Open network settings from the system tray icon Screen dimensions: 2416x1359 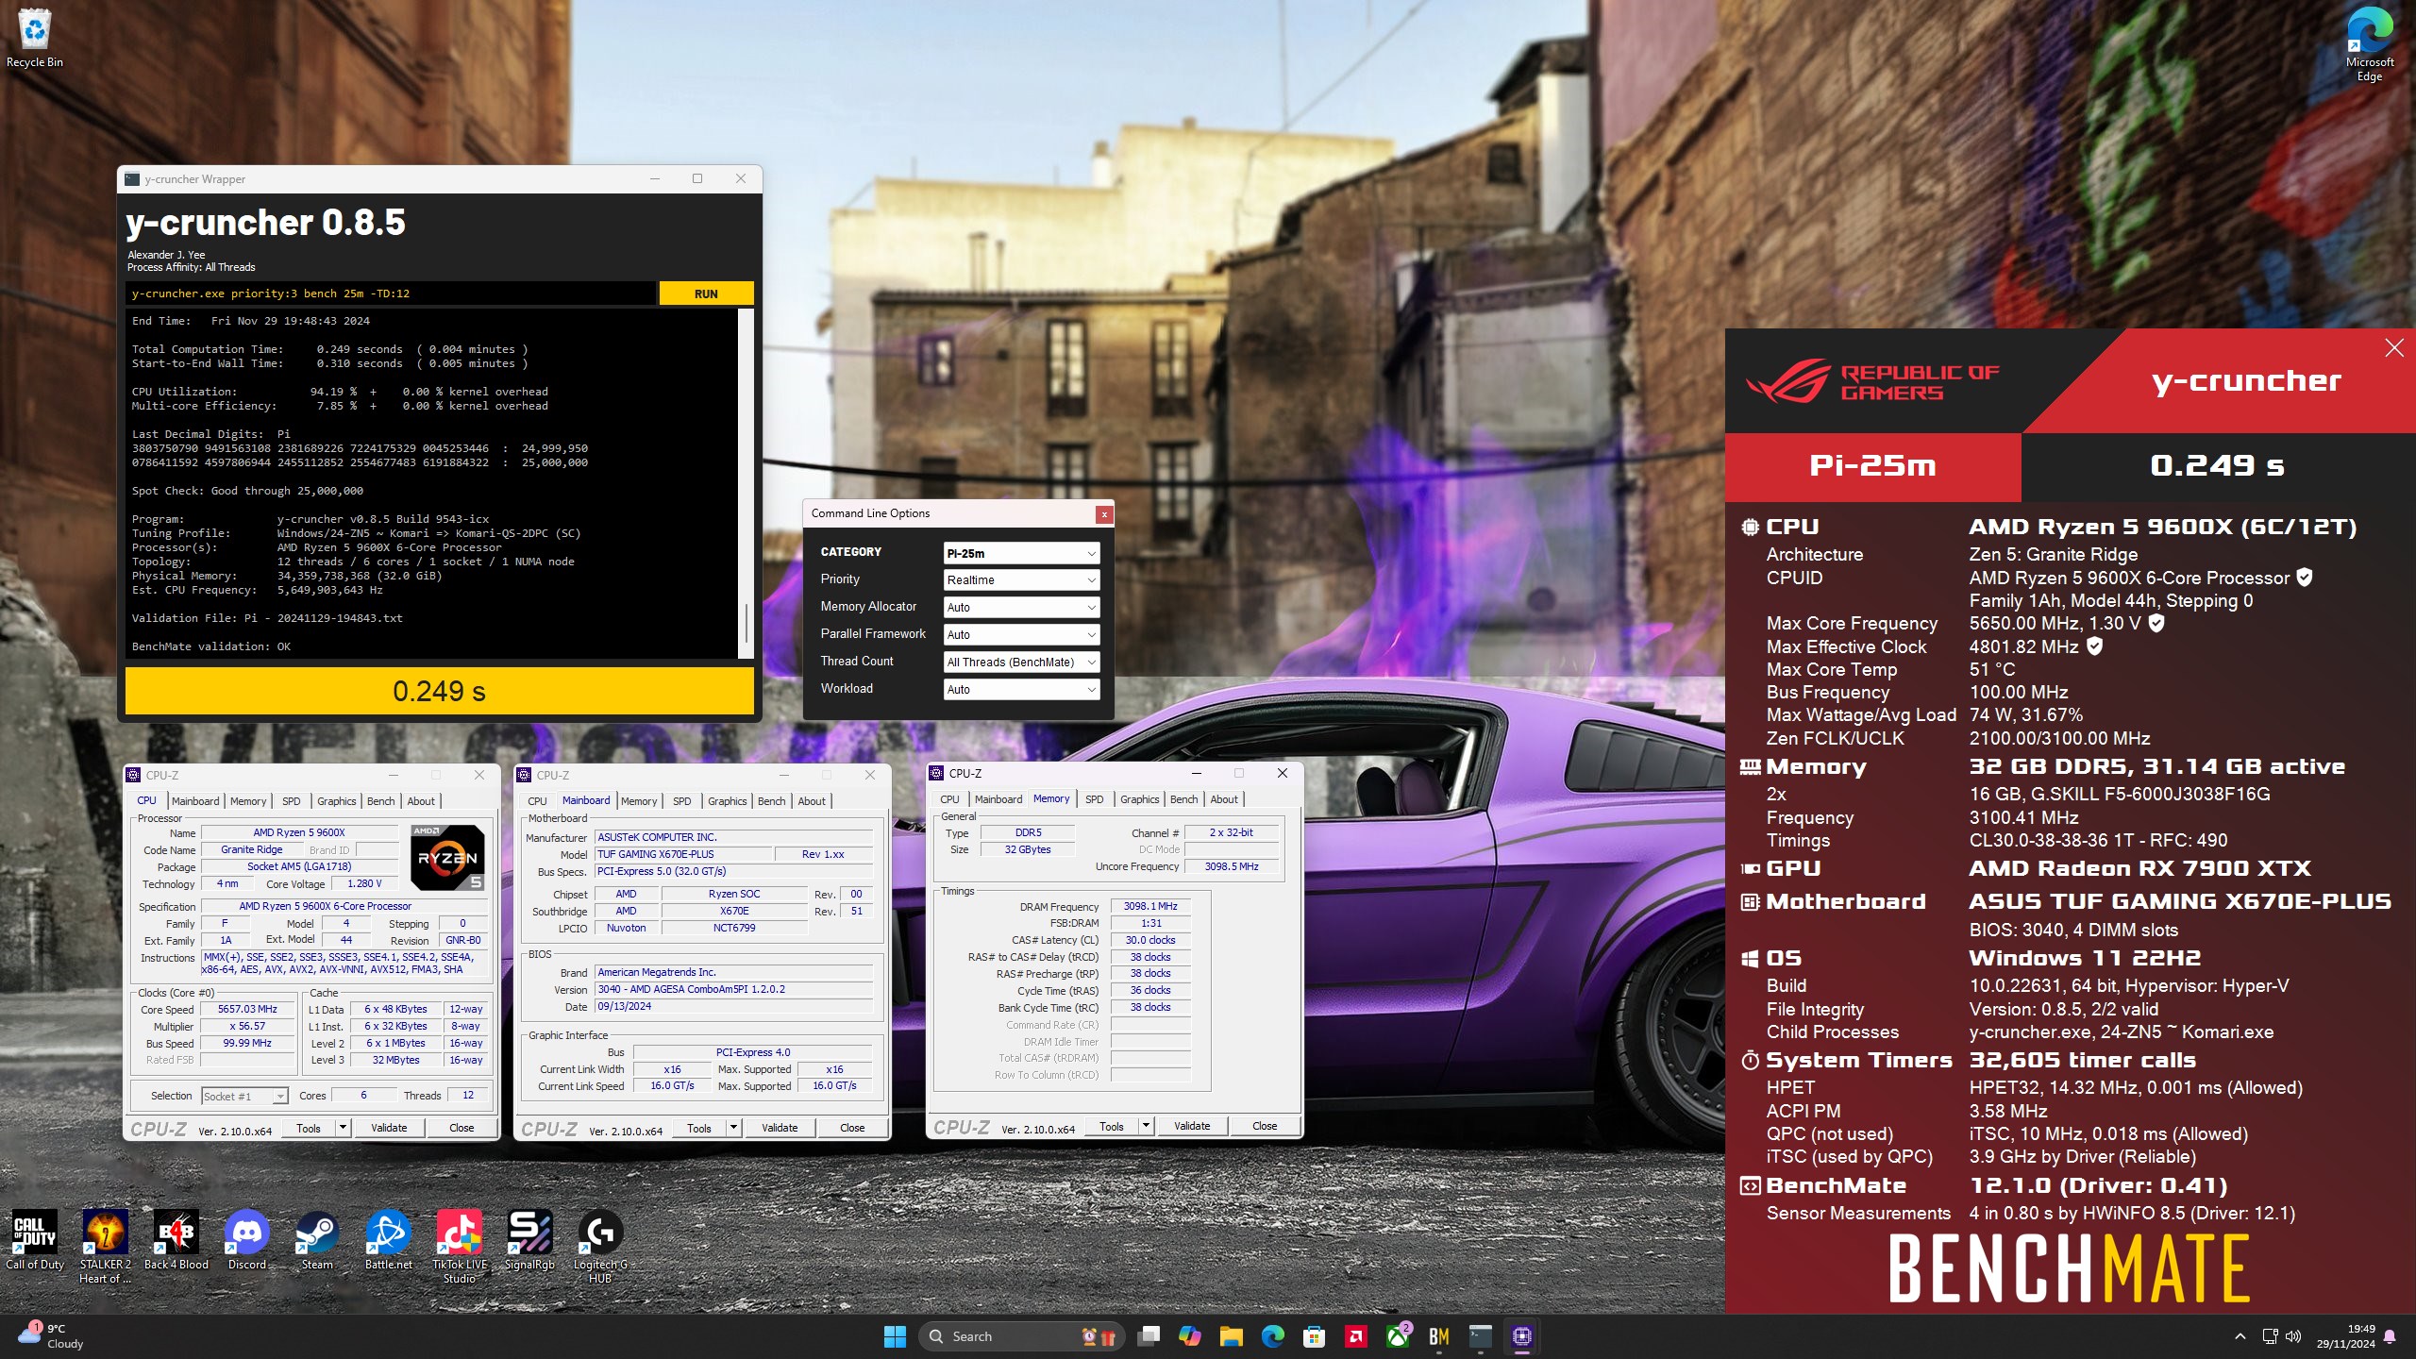2270,1336
